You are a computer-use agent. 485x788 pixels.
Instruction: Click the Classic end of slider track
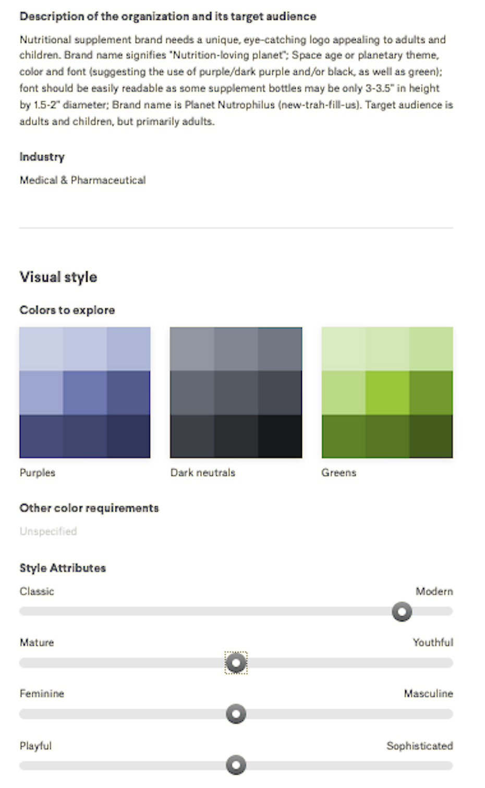point(26,611)
